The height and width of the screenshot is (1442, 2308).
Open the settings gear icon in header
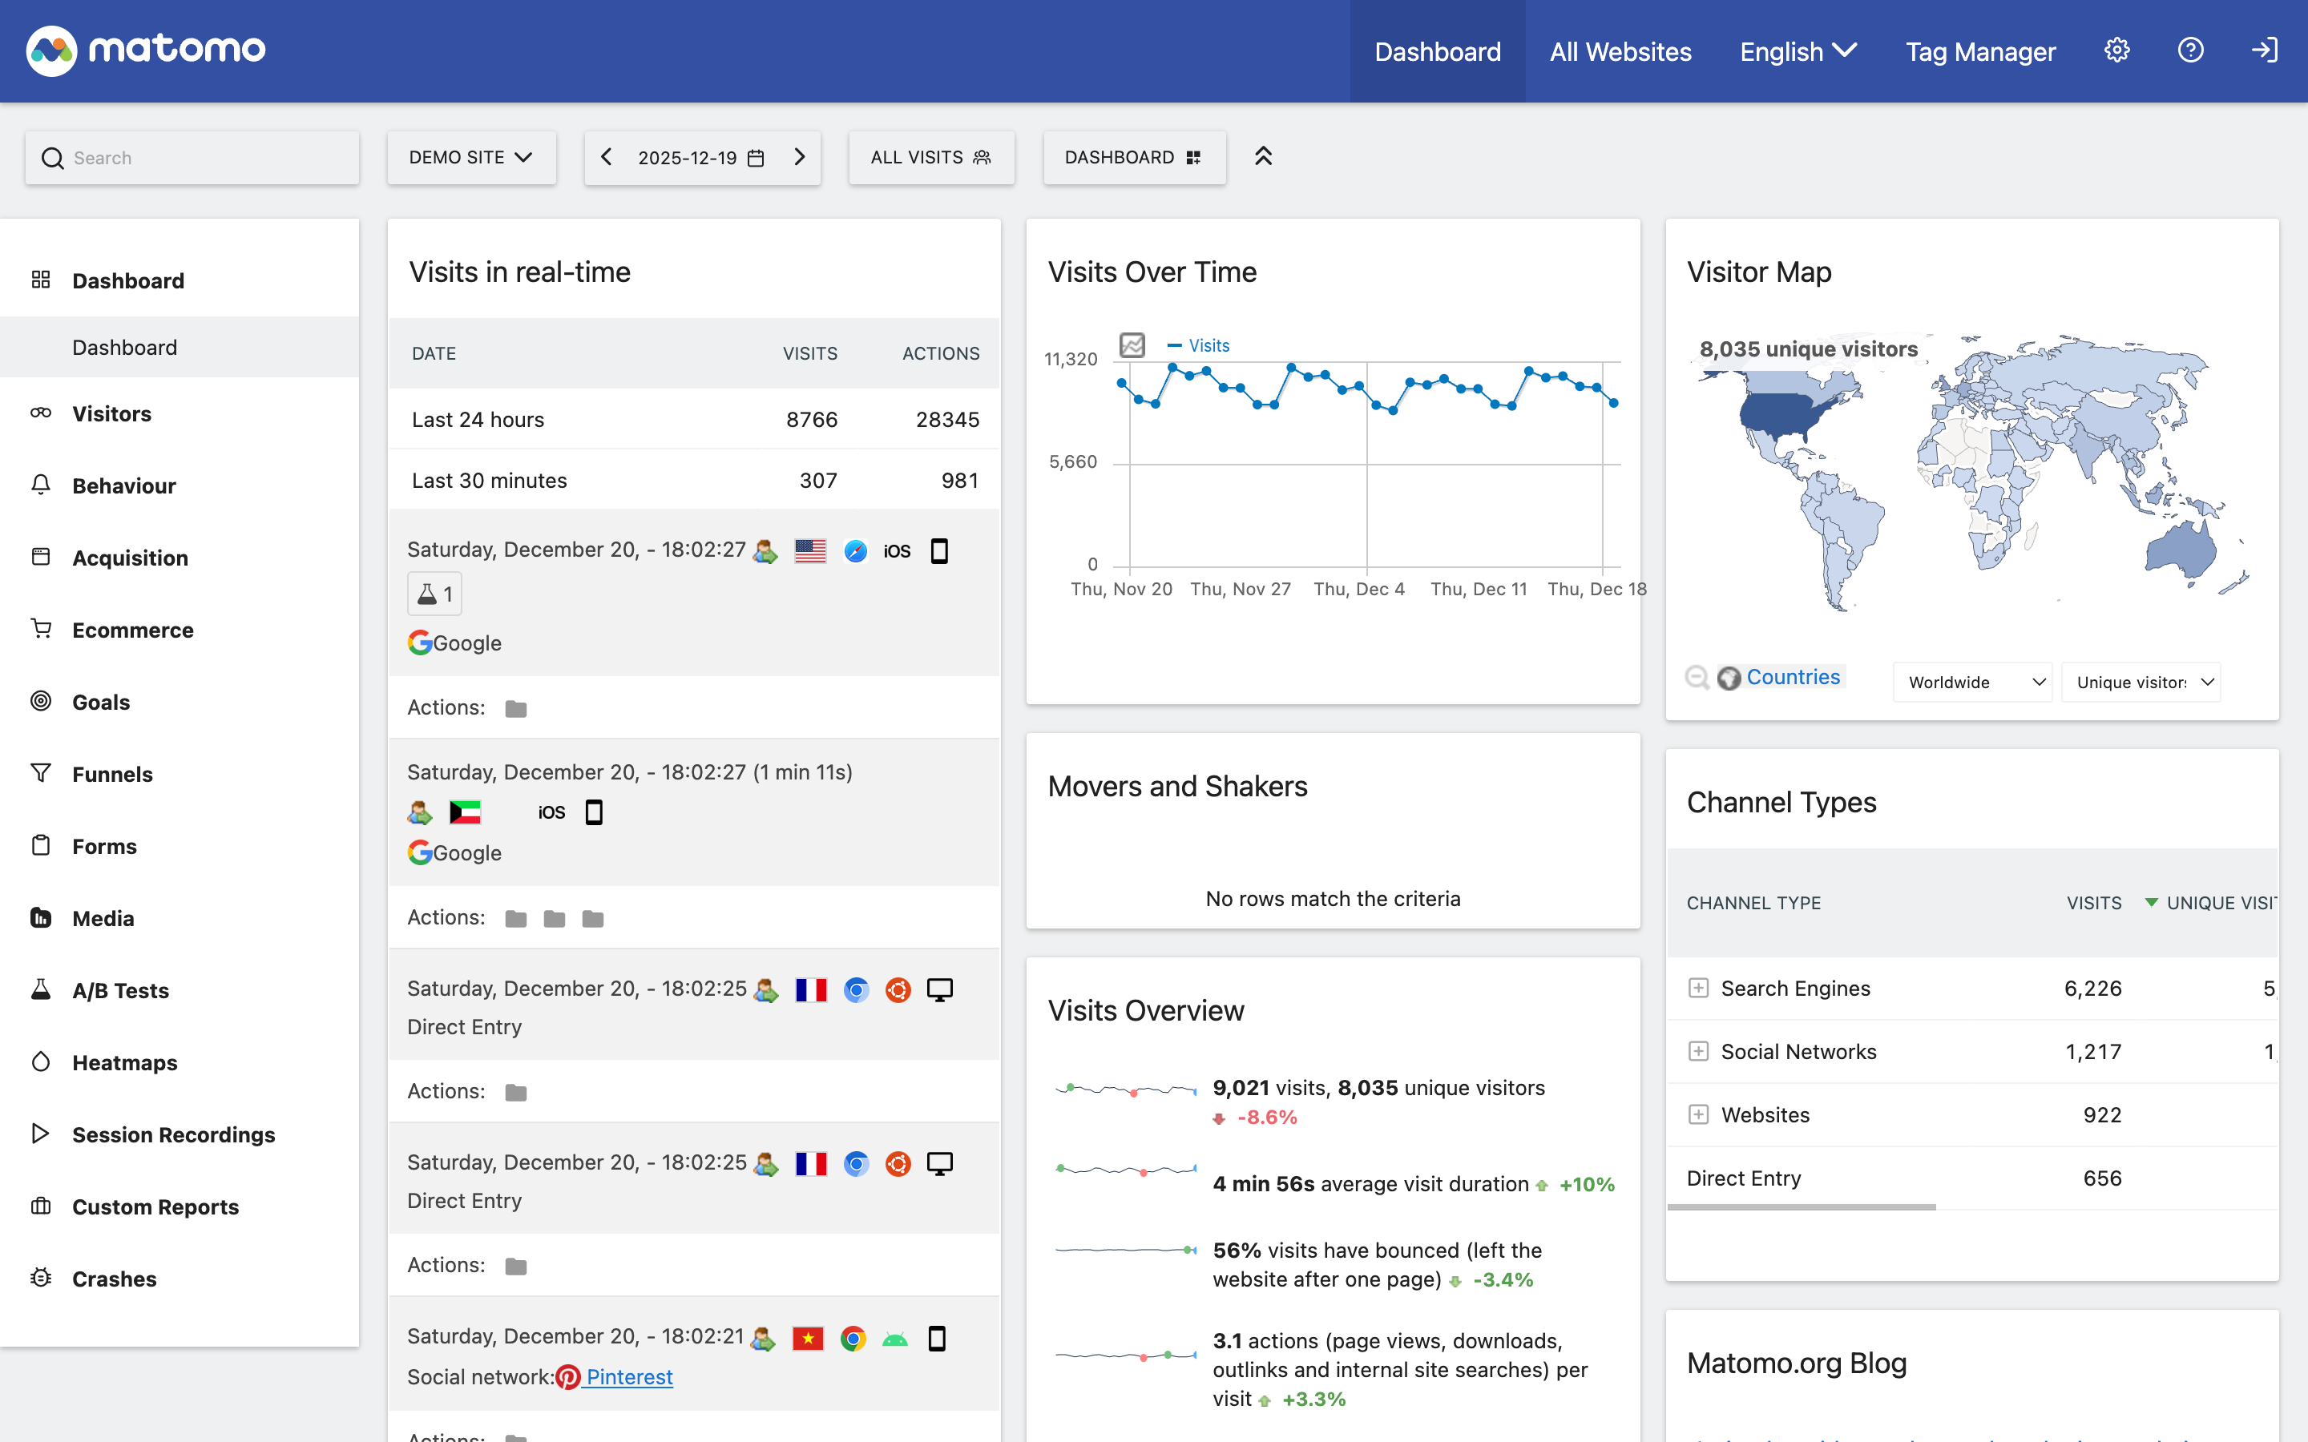pyautogui.click(x=2116, y=50)
